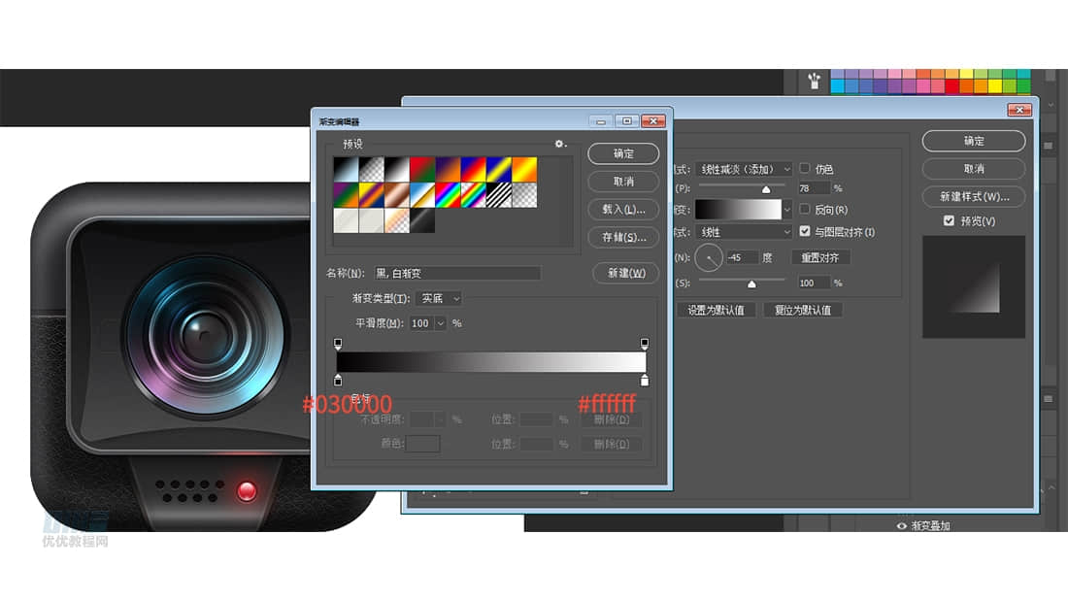Enable the 反向(R) reverse checkbox
Image resolution: width=1068 pixels, height=601 pixels.
(805, 209)
